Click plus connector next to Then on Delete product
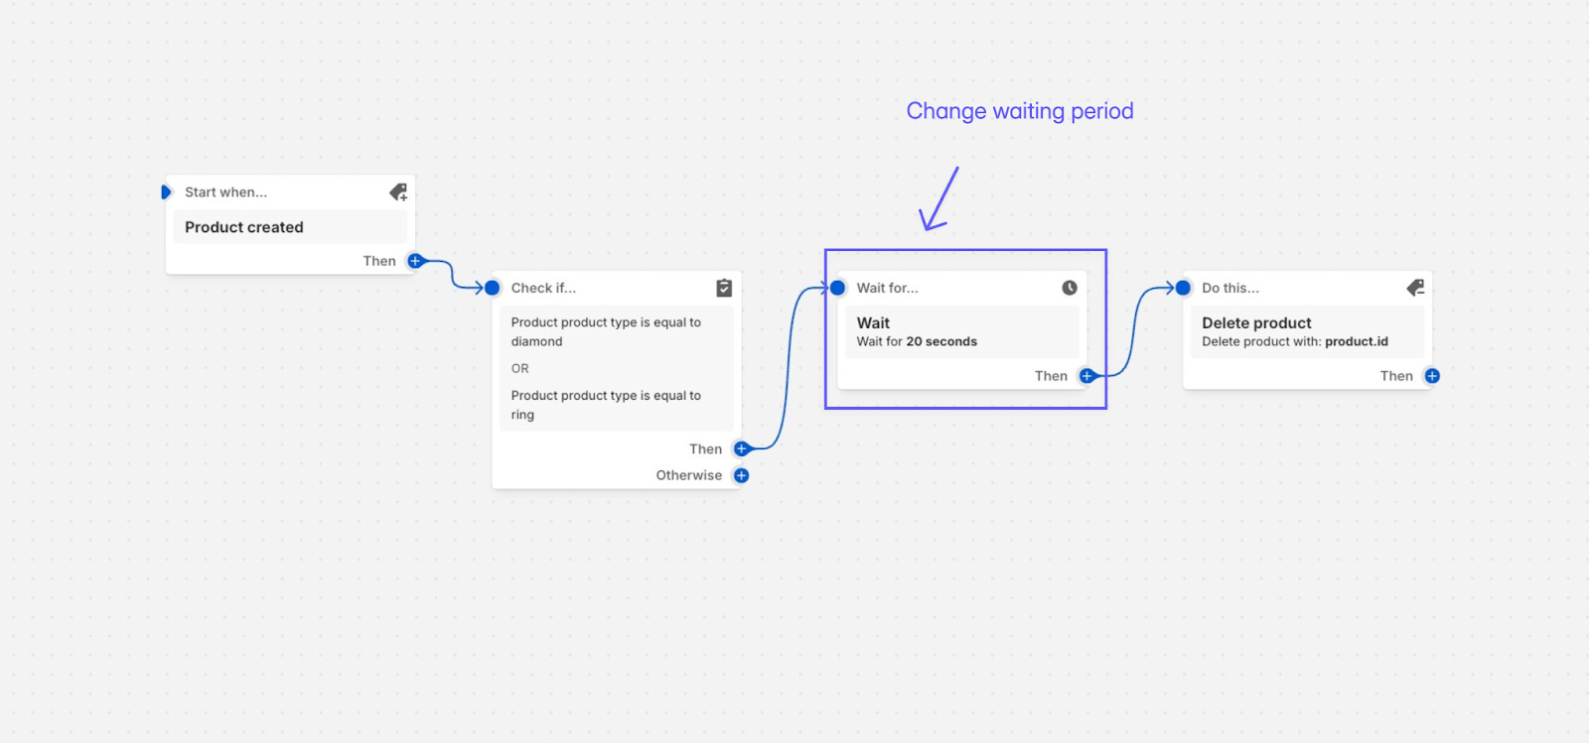This screenshot has height=743, width=1589. pyautogui.click(x=1432, y=376)
